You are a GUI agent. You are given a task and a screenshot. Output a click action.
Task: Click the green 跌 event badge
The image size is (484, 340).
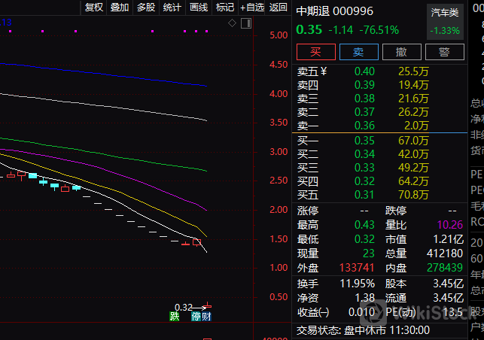click(175, 317)
